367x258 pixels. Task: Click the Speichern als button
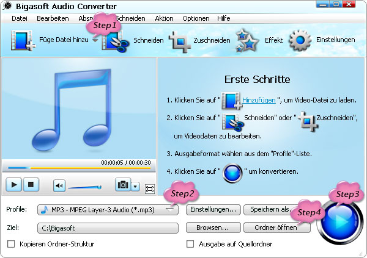coord(270,209)
